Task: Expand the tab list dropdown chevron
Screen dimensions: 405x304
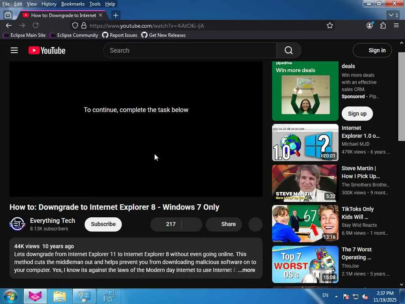Action: pyautogui.click(x=394, y=15)
